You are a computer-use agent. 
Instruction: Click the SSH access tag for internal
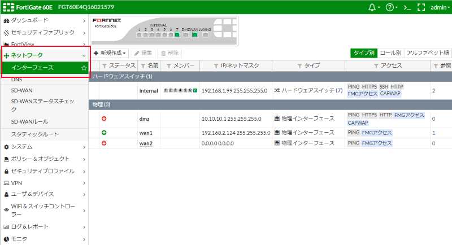click(384, 87)
